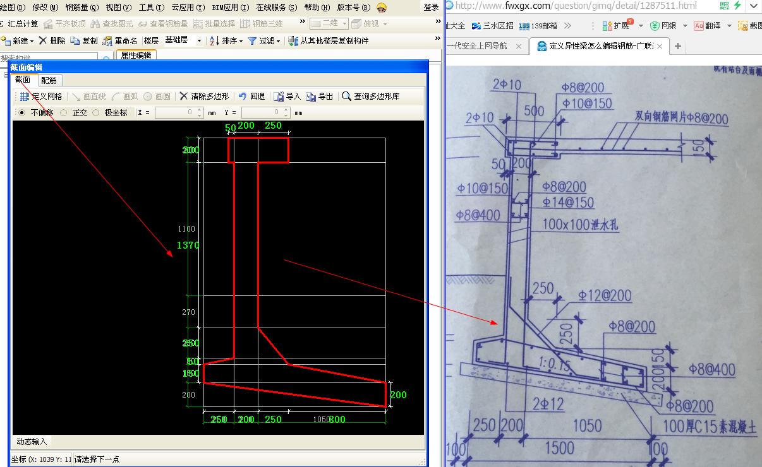
Task: Open the 修改(M) menu
Action: coord(45,8)
